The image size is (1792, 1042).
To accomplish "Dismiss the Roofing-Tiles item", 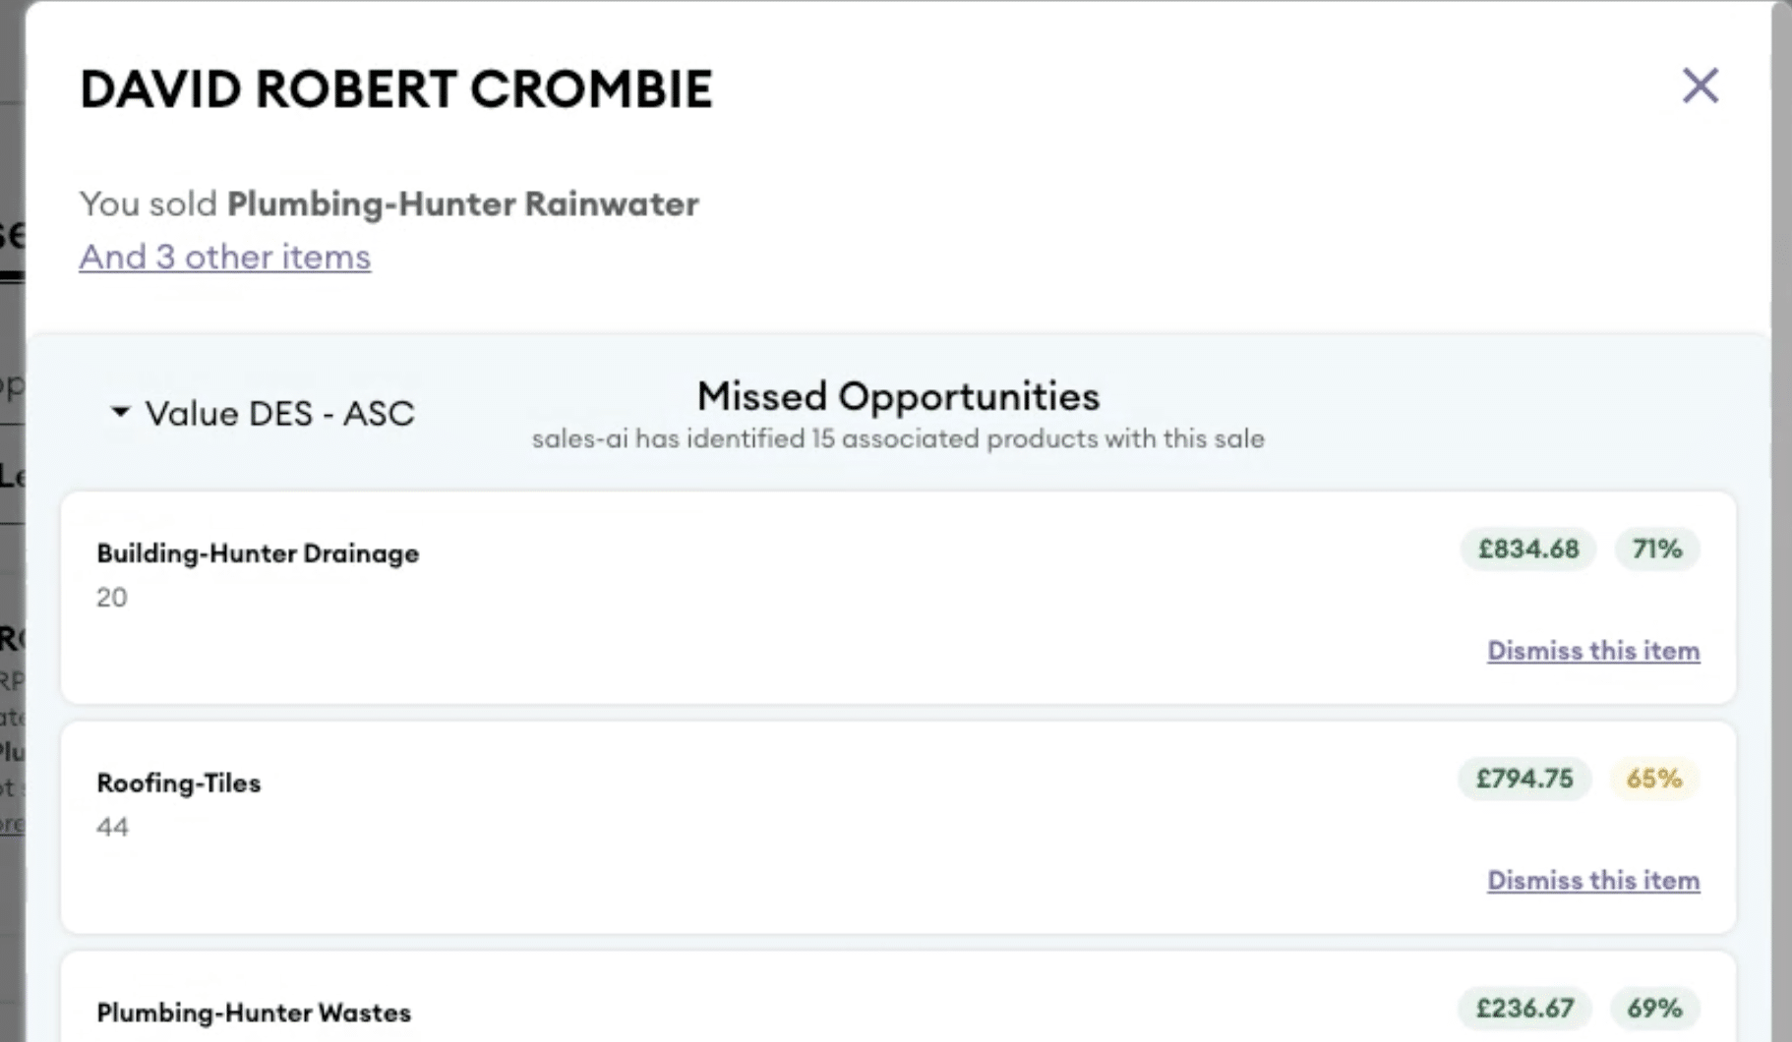I will [x=1593, y=881].
